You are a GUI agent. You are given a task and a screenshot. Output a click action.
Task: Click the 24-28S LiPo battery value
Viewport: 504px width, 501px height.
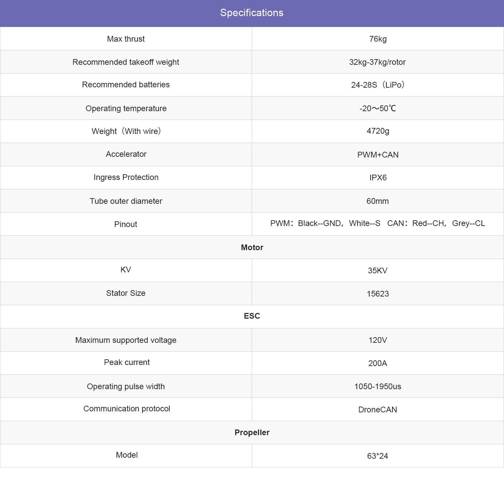[377, 85]
